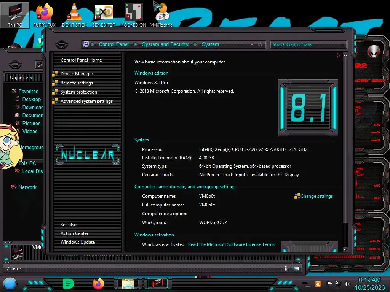Click the Java update tray icon
This screenshot has height=292, width=390.
pos(318,284)
